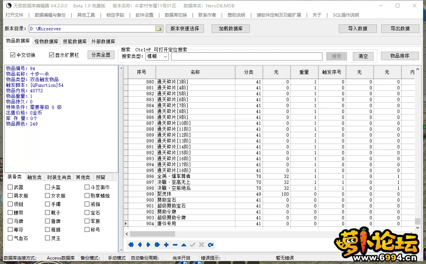Click the refresh data arrow icon

click(x=211, y=245)
